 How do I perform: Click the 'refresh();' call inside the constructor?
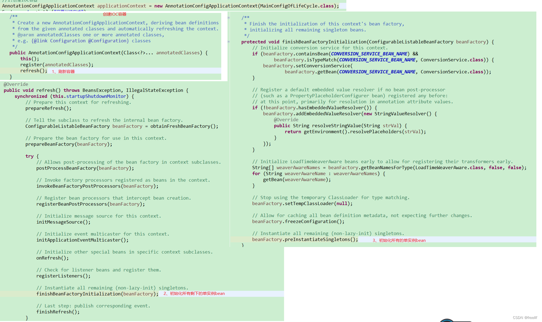point(34,71)
